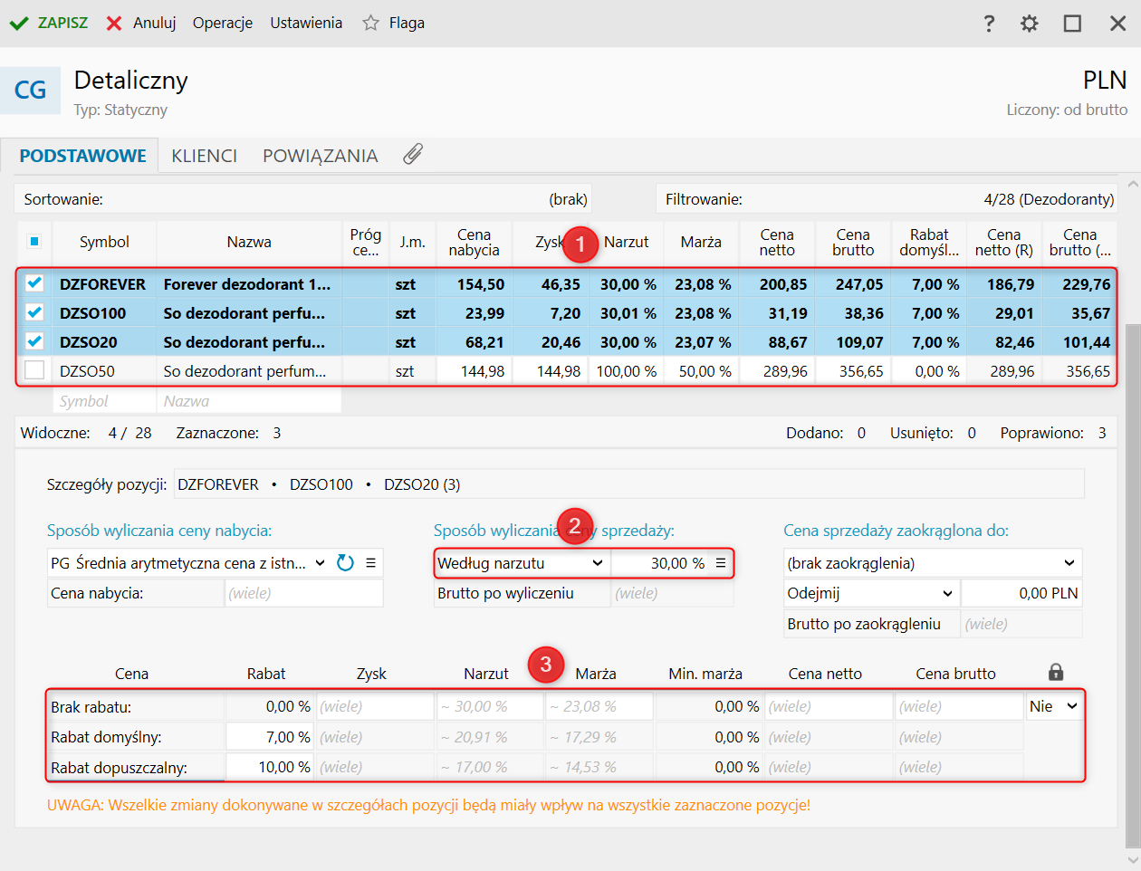
Task: Click the star Flaga icon
Action: coord(370,24)
